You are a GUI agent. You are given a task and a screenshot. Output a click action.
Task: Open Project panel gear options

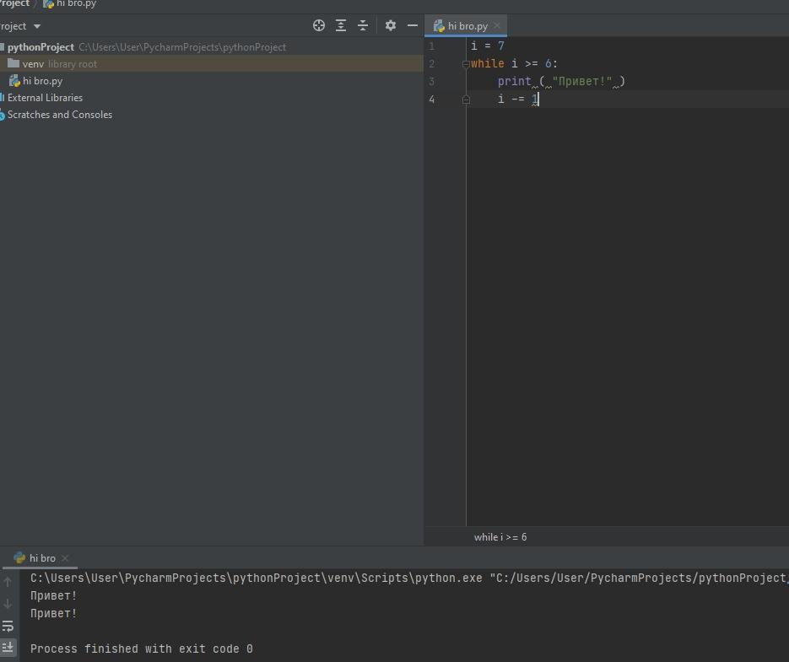[x=390, y=25]
